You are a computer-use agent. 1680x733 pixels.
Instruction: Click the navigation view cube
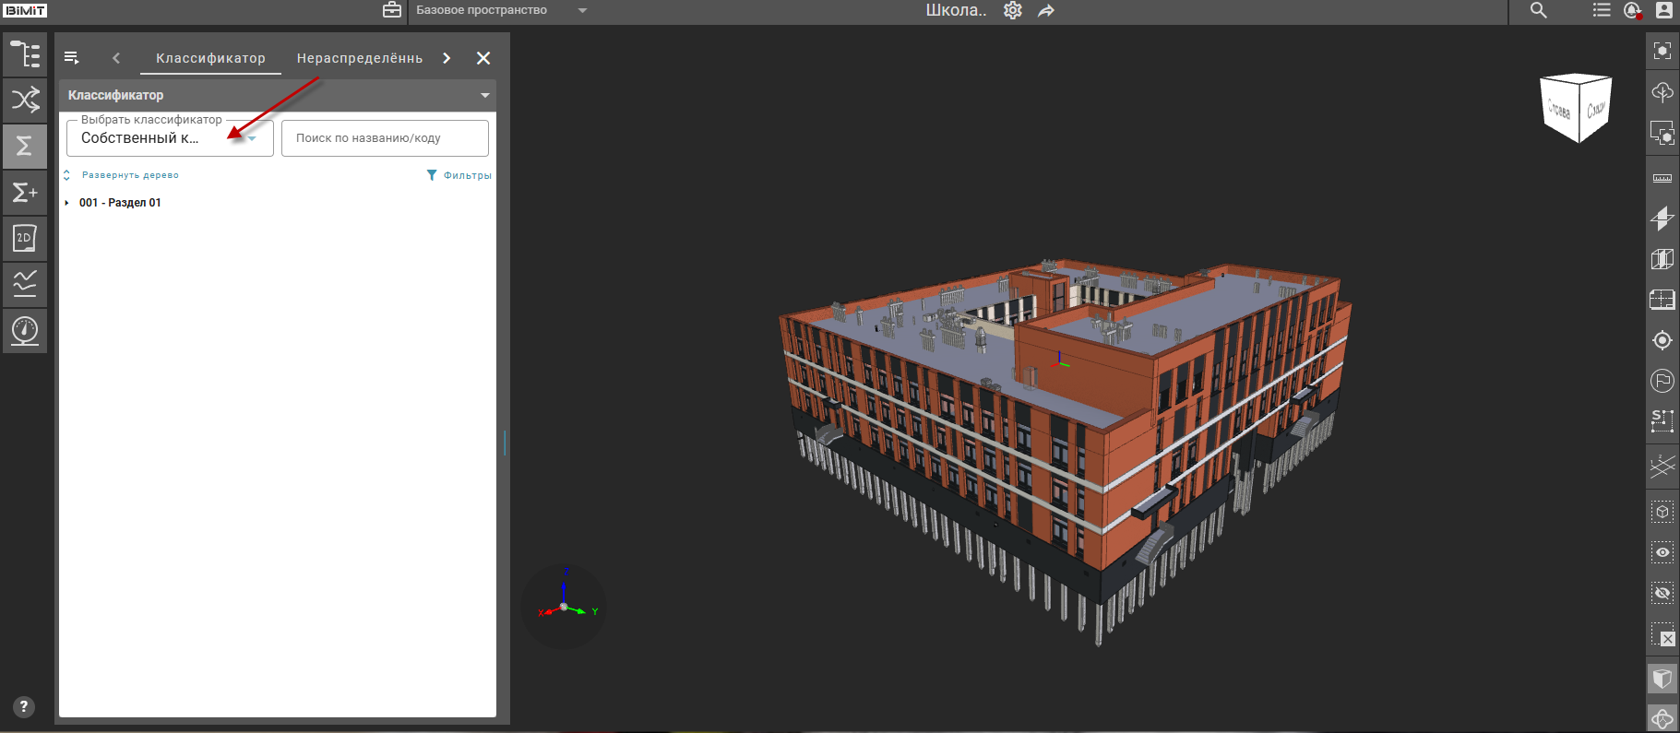point(1576,107)
